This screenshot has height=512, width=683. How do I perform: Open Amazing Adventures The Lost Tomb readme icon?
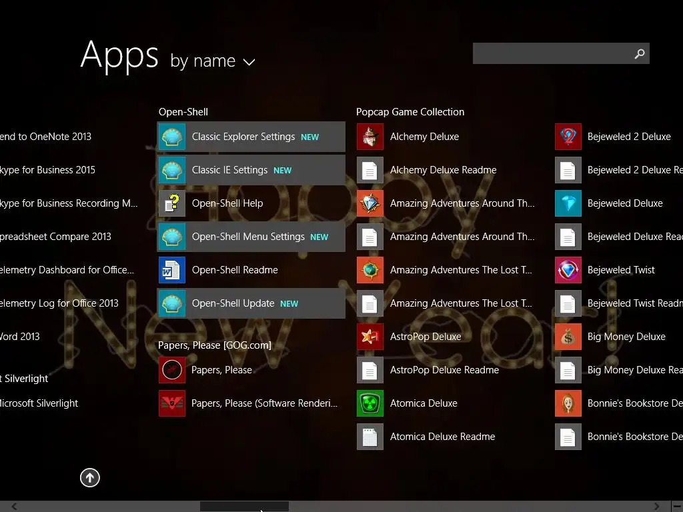(x=370, y=303)
